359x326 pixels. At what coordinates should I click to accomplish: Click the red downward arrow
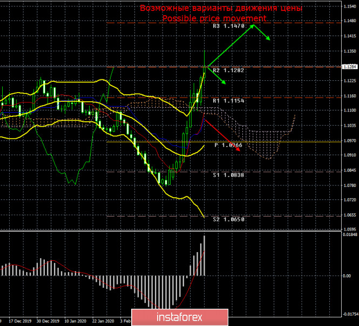[x=222, y=135]
